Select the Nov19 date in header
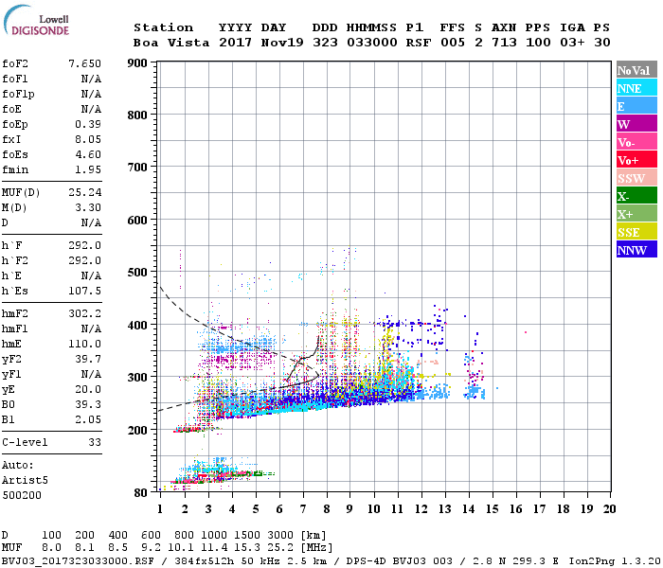 click(x=282, y=43)
